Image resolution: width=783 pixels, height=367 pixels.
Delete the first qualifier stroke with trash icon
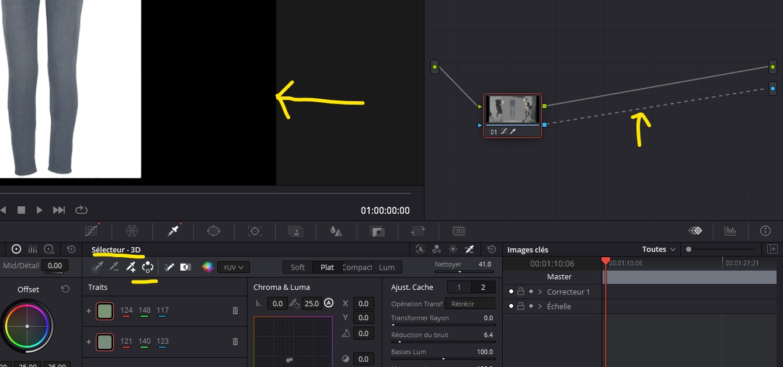(235, 311)
